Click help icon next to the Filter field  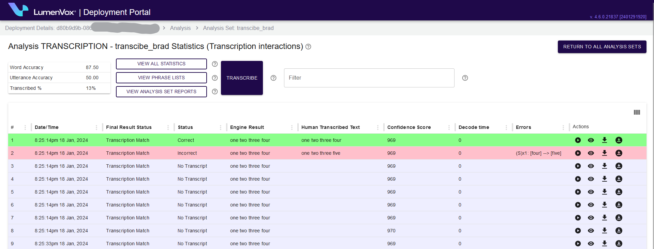click(x=465, y=78)
